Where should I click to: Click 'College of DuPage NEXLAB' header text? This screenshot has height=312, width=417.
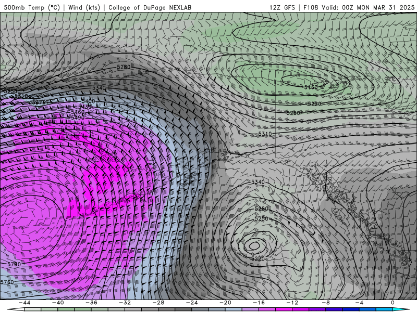click(150, 7)
